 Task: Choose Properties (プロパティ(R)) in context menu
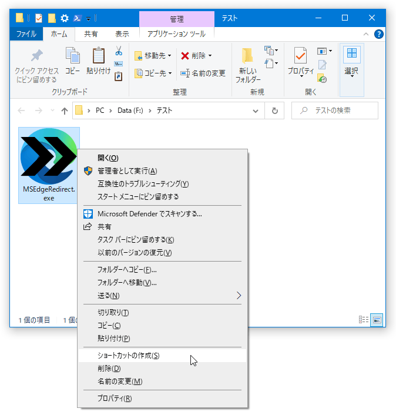tap(162, 399)
